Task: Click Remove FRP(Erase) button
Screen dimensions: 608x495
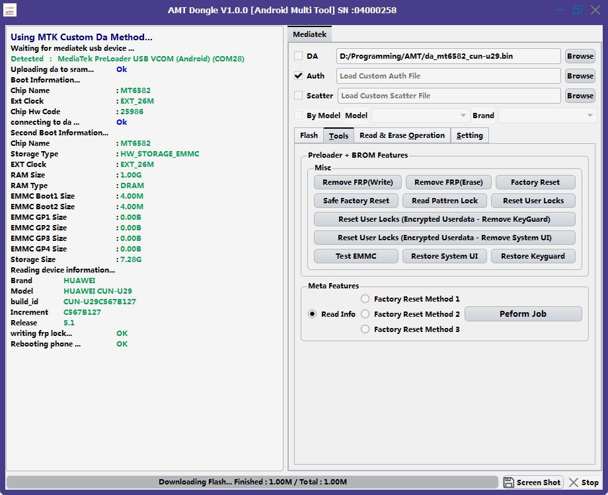Action: 448,182
